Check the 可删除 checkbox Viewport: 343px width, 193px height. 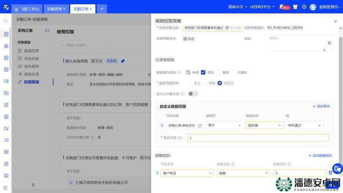(233, 73)
